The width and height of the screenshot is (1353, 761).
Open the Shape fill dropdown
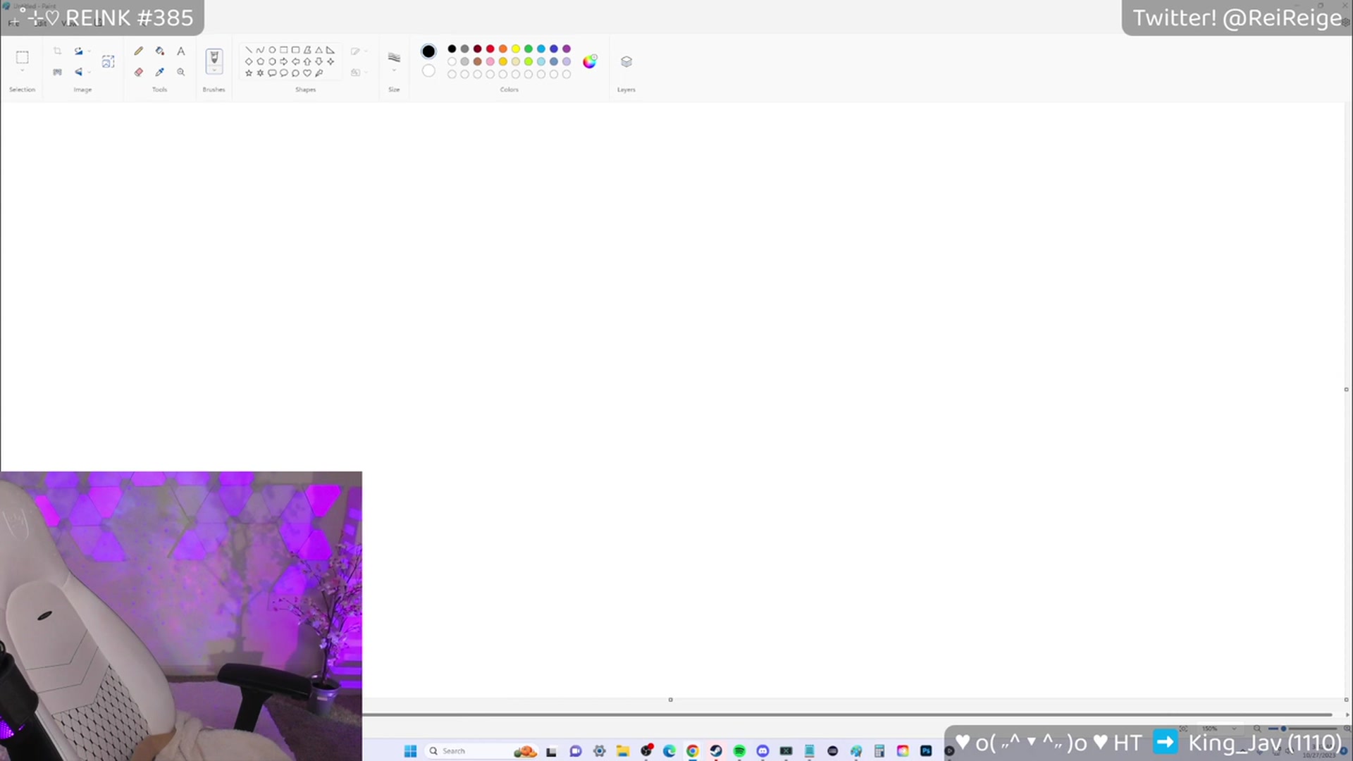tap(359, 72)
